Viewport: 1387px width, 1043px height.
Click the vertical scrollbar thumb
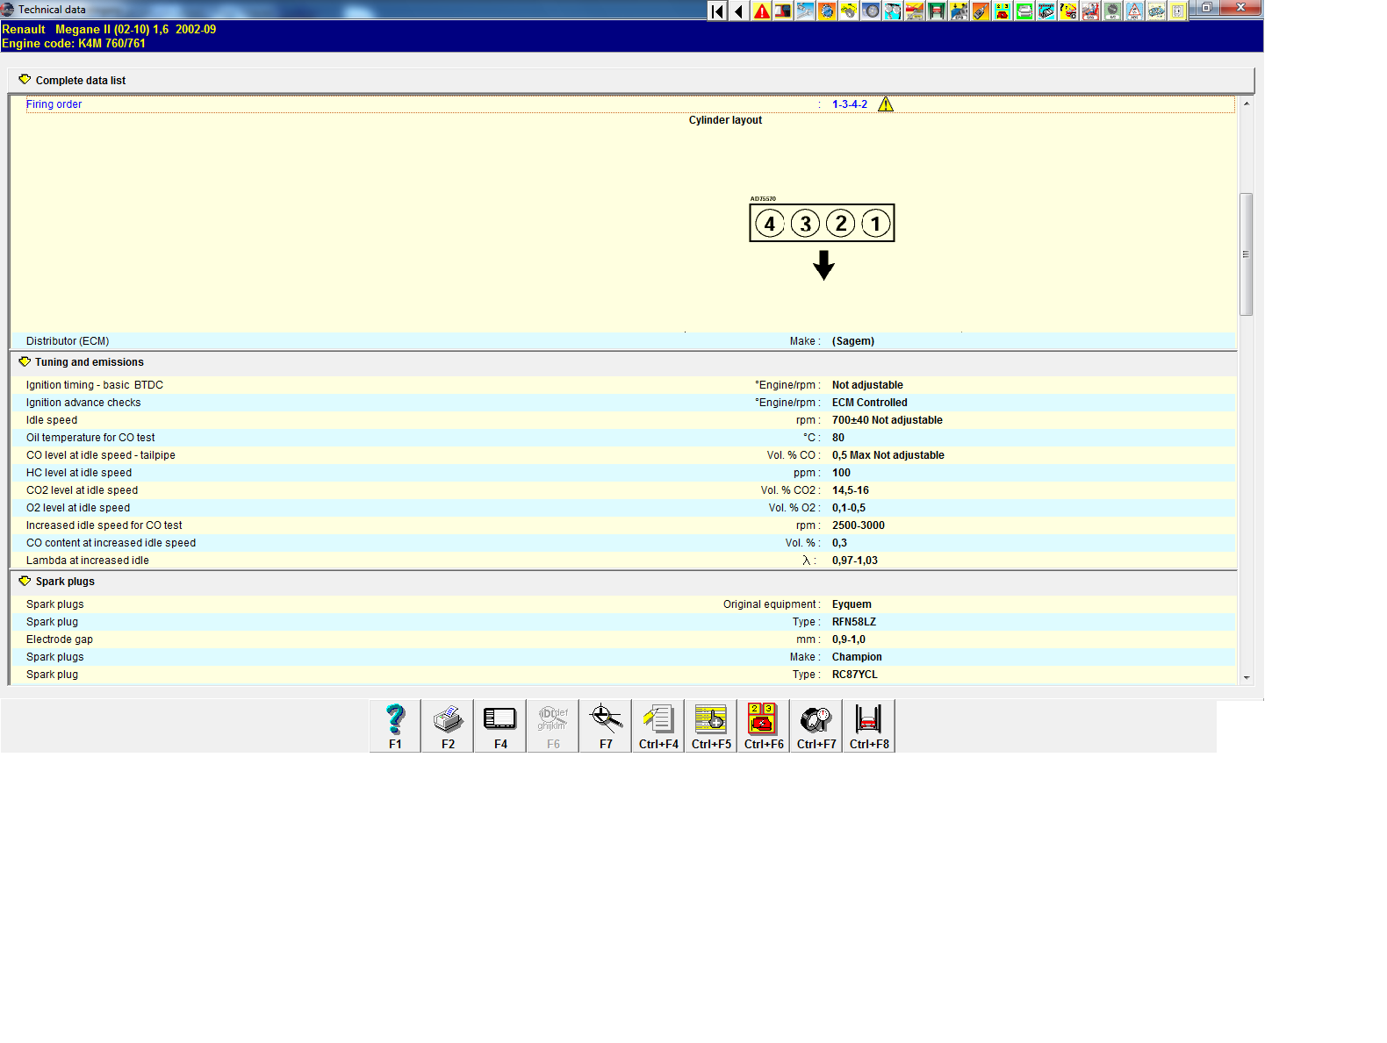pos(1247,254)
